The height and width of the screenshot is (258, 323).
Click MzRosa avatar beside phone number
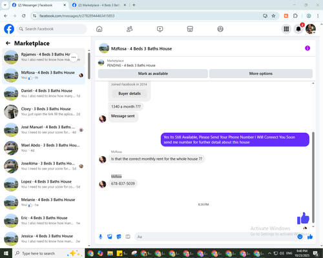[x=103, y=184]
